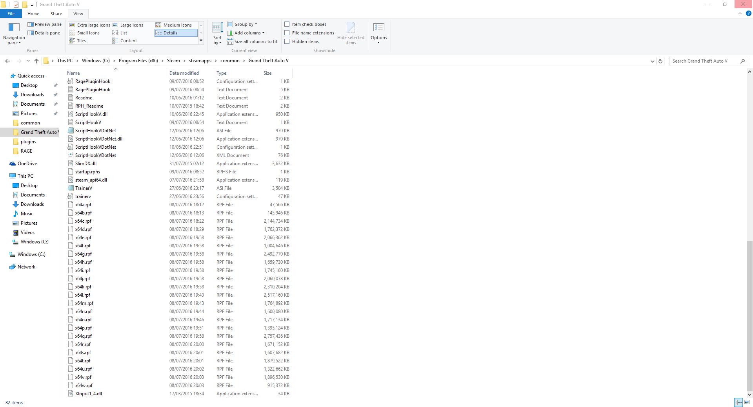Navigate to Program Files (x86) in breadcrumb

[138, 61]
